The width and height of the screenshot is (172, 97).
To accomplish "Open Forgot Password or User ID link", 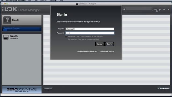I will coord(87,51).
